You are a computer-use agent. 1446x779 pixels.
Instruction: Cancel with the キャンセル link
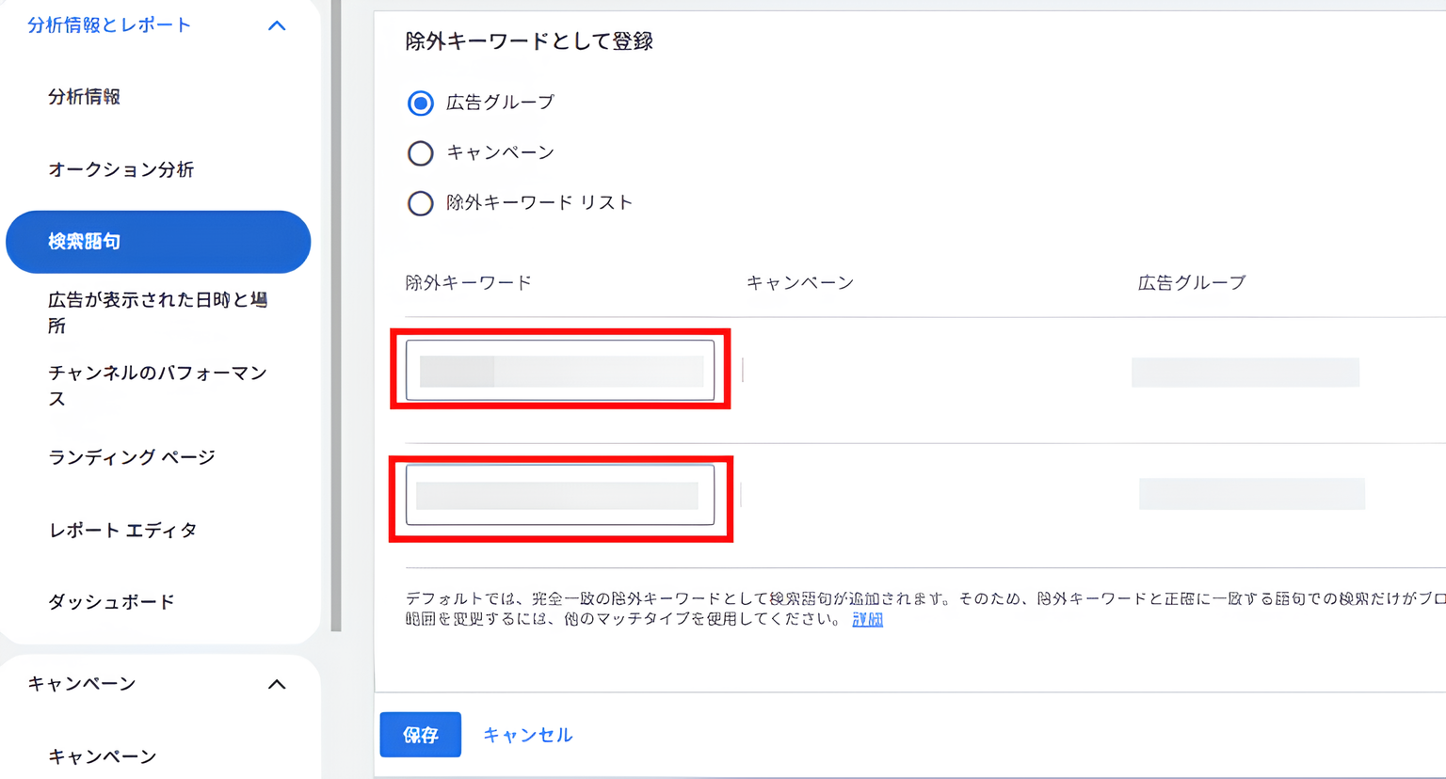pos(527,735)
